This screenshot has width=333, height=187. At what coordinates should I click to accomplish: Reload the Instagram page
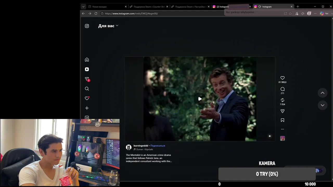point(96,14)
